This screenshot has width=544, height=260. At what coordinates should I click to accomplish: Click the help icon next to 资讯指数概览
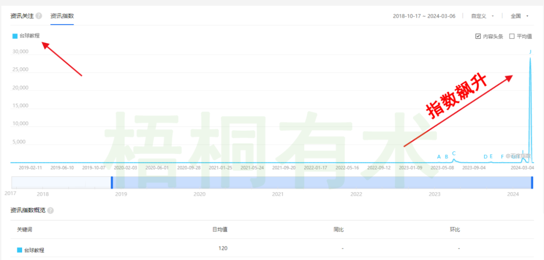tap(50, 211)
